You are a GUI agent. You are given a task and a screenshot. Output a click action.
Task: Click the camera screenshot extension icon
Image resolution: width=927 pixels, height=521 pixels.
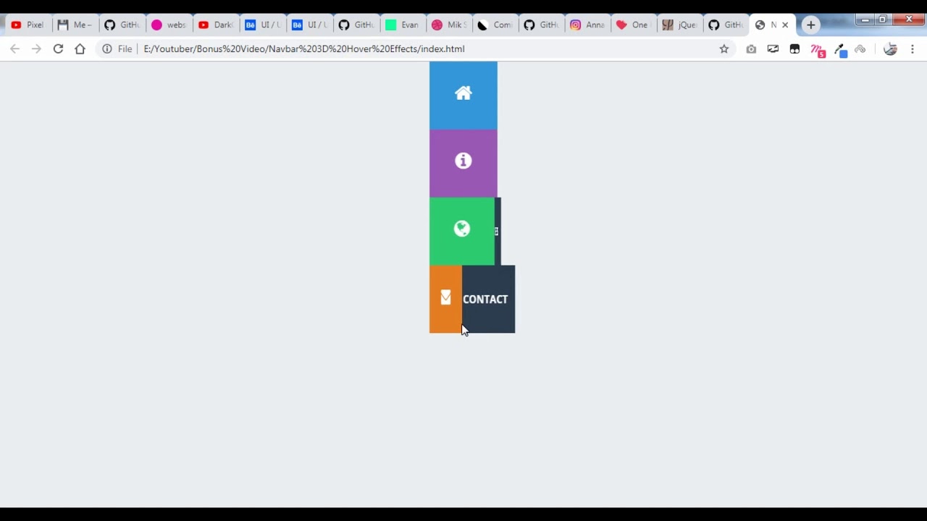tap(751, 48)
